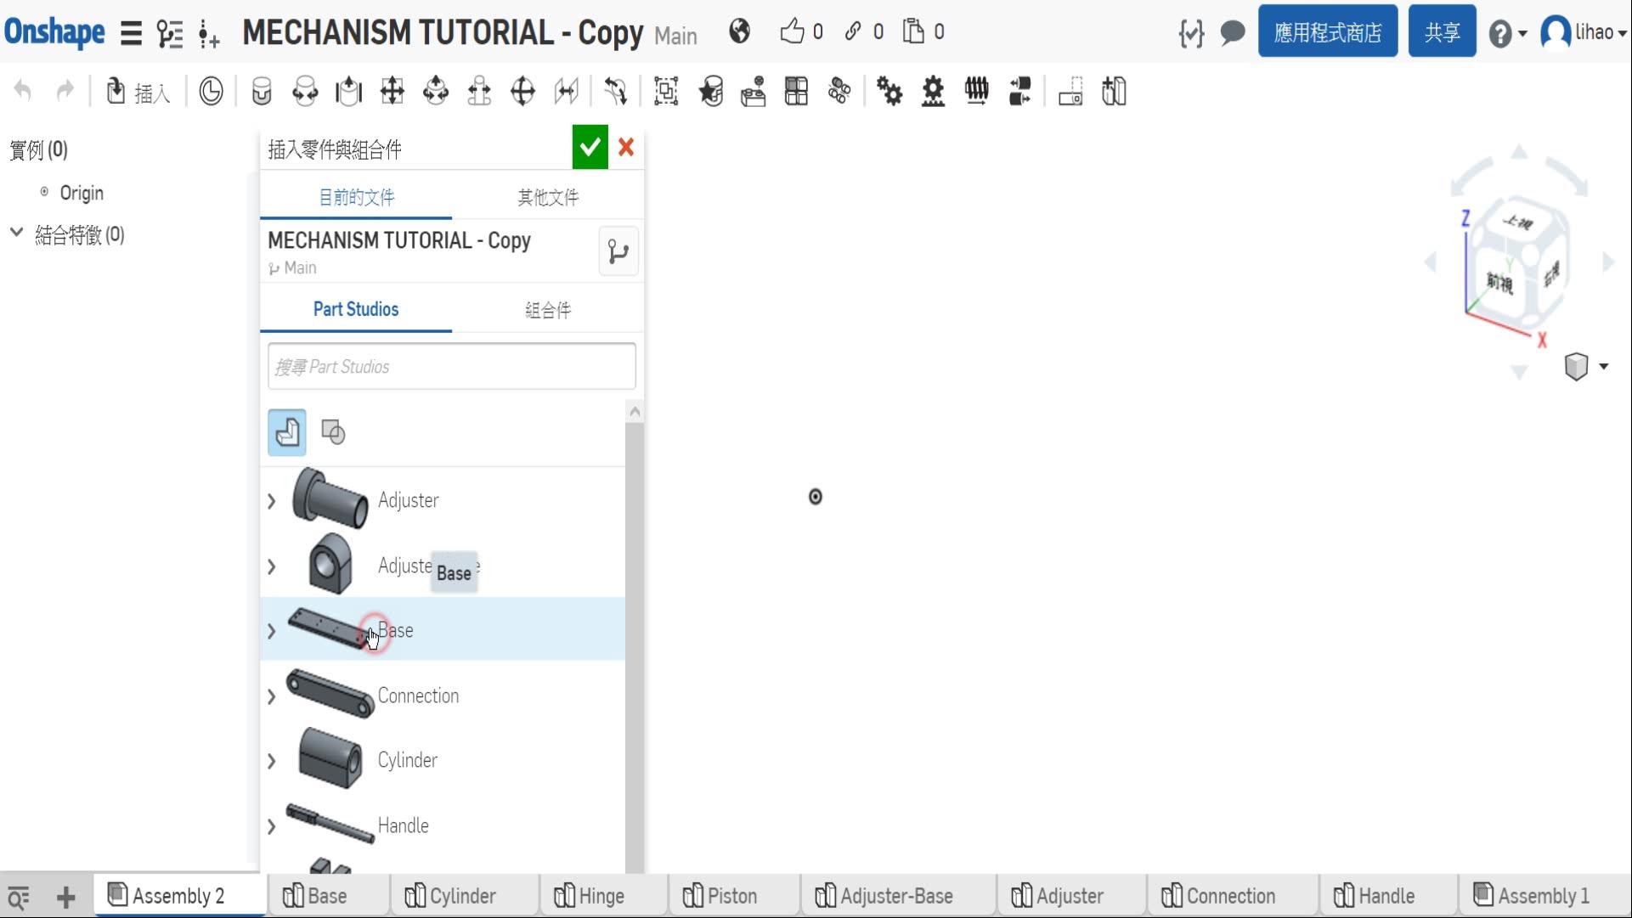Viewport: 1632px width, 918px height.
Task: Click the redo arrow
Action: pos(65,90)
